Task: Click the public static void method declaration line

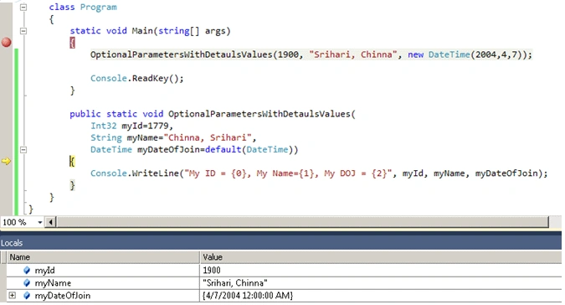Action: pos(213,114)
